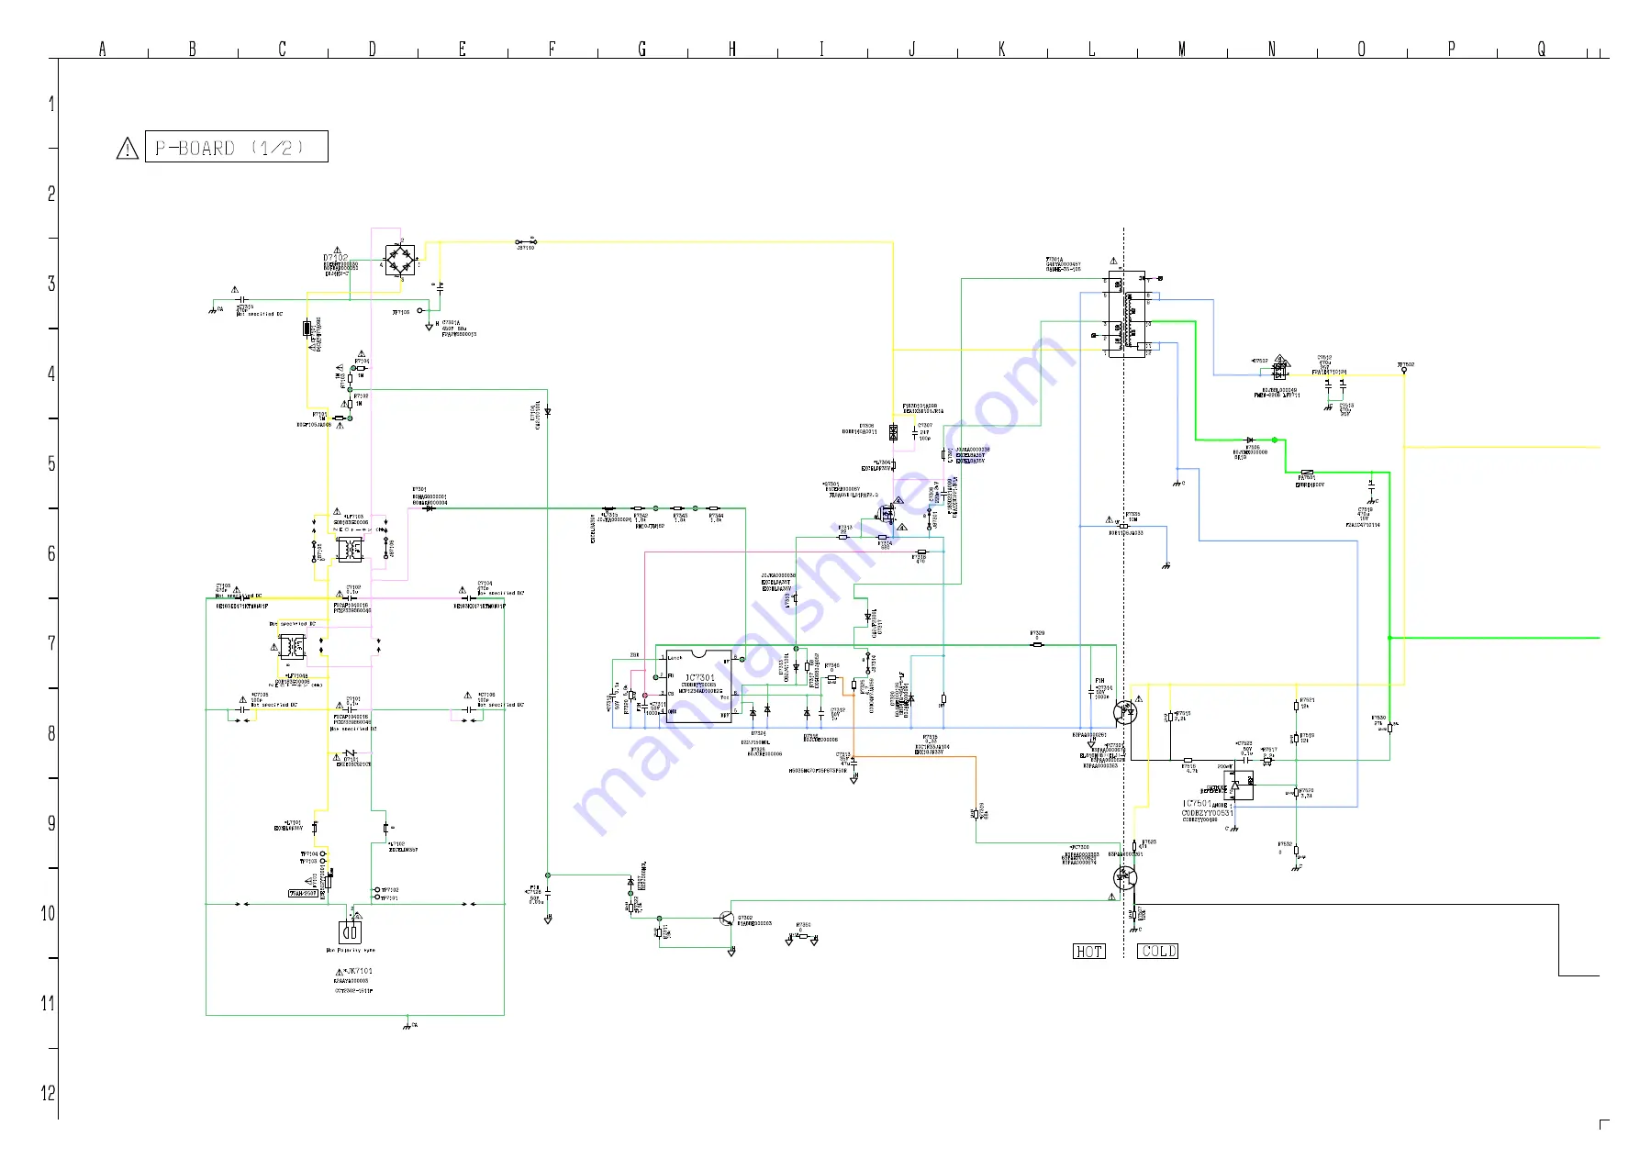
Task: Select the Q7302 transistor symbol
Action: 726,918
